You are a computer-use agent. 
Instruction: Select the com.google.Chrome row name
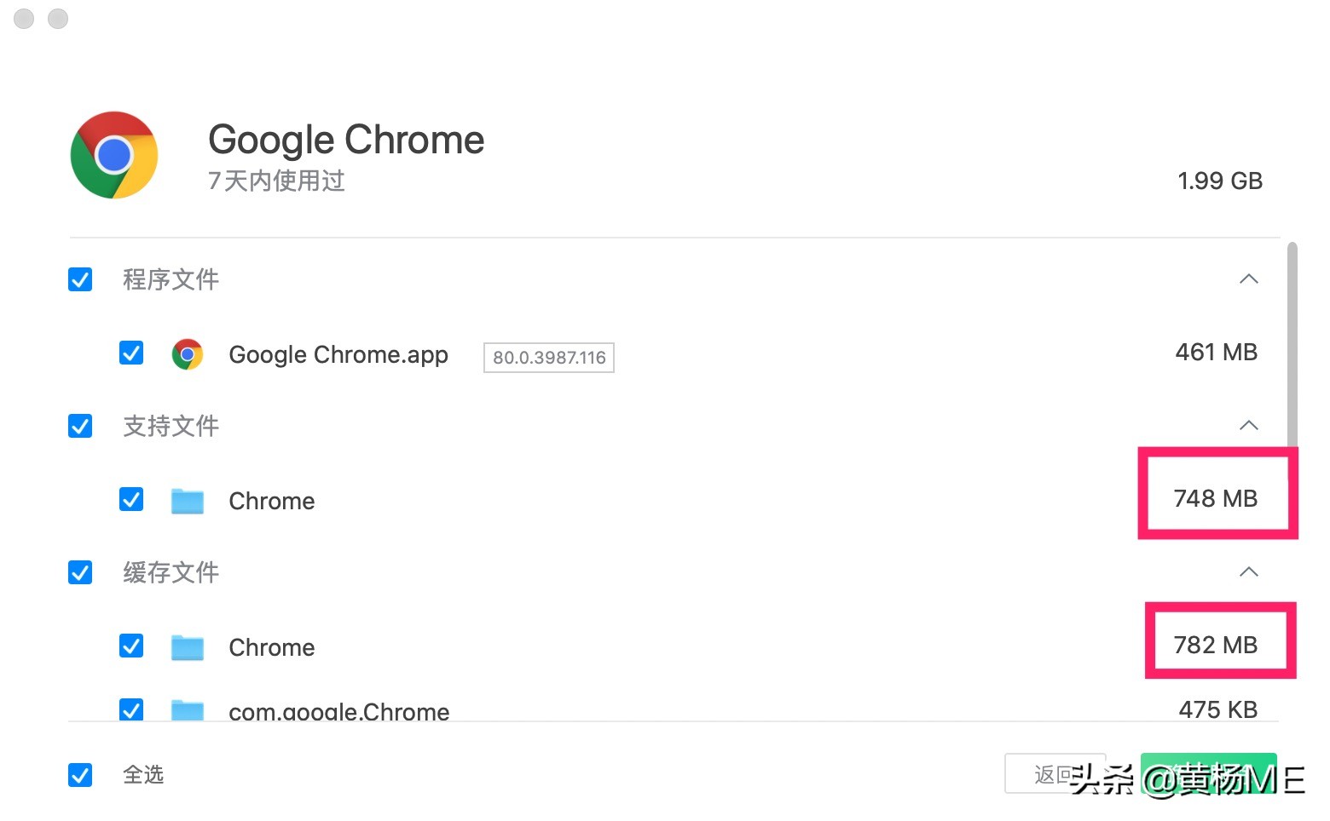pos(338,711)
